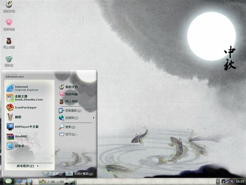This screenshot has height=185, width=246.
Task: Open 我的文档 in Start menu right panel
Action: click(68, 87)
